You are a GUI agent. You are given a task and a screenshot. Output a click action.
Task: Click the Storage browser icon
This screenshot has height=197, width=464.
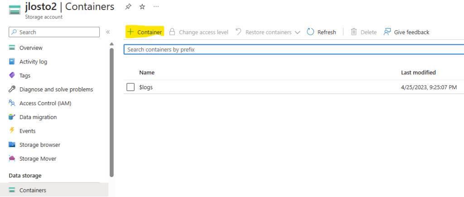tap(12, 144)
